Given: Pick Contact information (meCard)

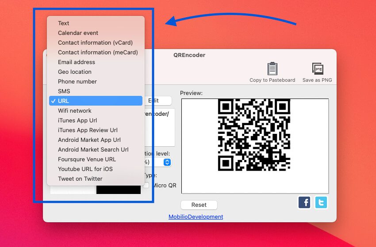Looking at the screenshot, I should tap(96, 52).
